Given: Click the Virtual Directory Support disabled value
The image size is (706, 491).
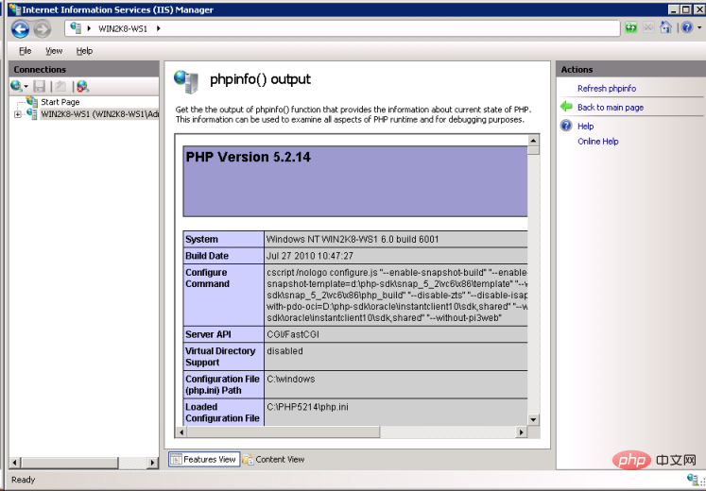Looking at the screenshot, I should tap(284, 351).
